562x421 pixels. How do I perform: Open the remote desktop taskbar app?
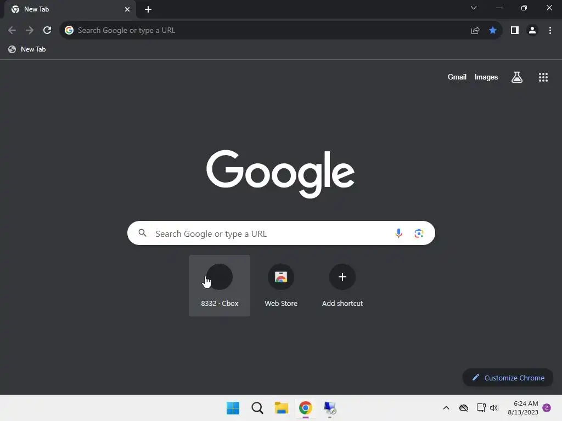[x=330, y=408]
